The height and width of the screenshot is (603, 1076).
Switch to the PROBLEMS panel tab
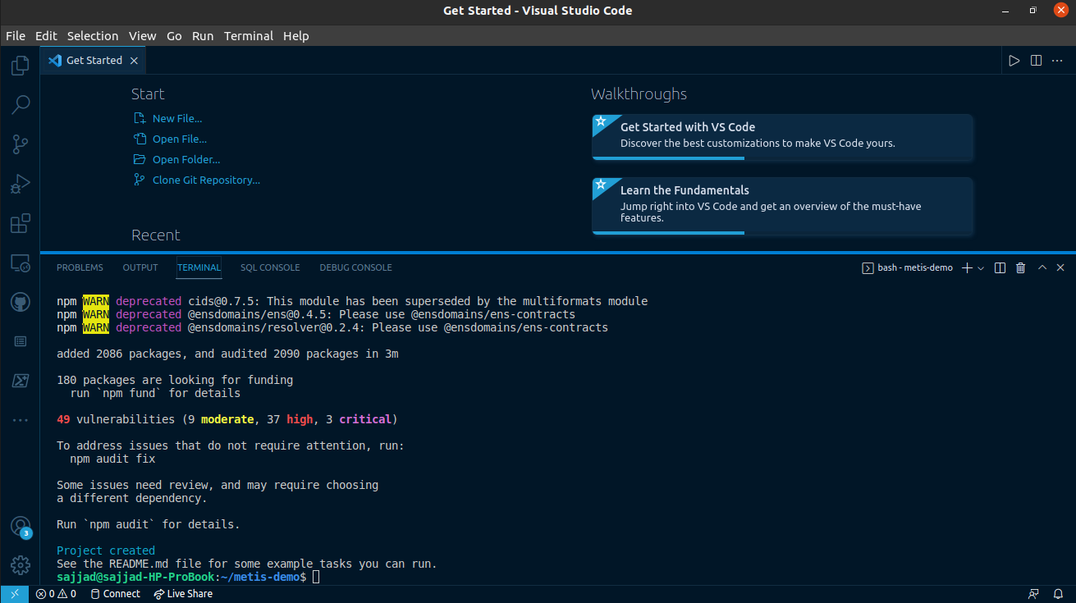click(x=80, y=267)
